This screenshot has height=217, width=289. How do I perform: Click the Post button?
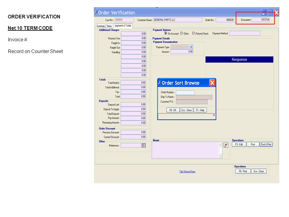tap(253, 144)
